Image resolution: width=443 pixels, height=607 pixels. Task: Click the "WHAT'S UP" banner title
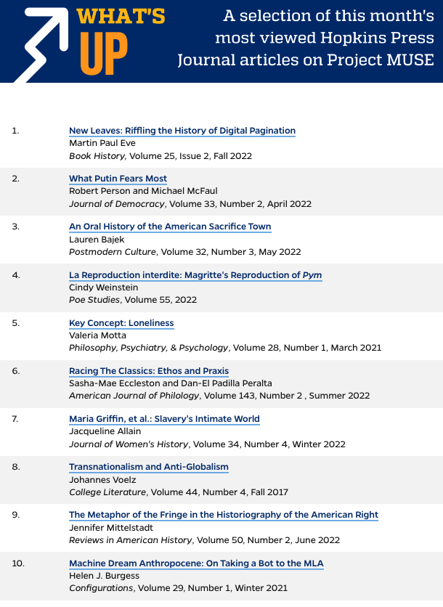point(121,41)
